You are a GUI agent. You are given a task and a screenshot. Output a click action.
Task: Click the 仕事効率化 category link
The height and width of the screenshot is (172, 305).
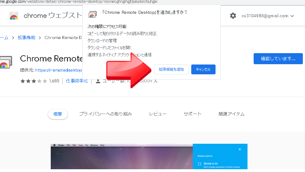coord(77,81)
